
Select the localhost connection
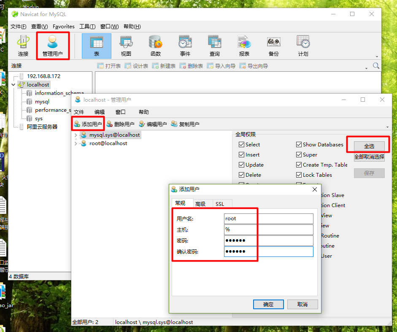[38, 85]
